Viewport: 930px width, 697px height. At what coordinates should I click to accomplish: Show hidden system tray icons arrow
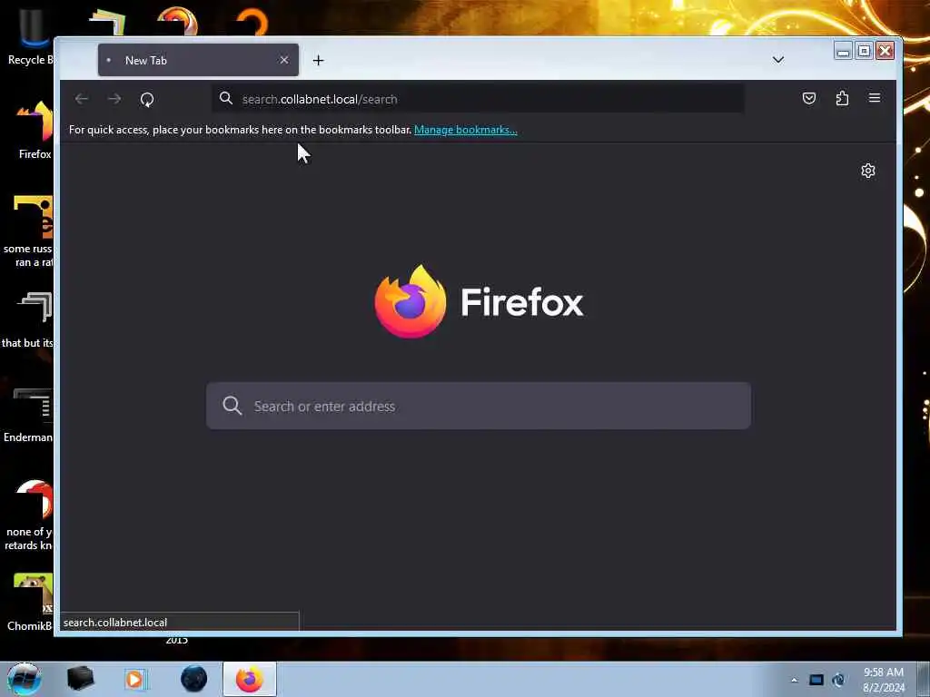tap(794, 680)
